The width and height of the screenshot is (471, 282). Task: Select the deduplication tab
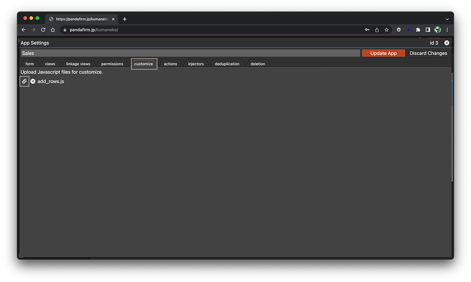click(227, 64)
